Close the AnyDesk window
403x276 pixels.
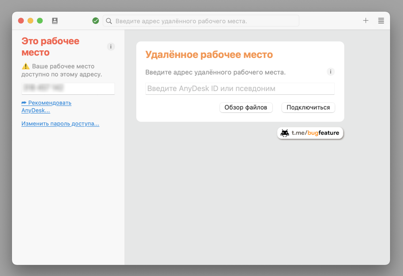pyautogui.click(x=21, y=21)
